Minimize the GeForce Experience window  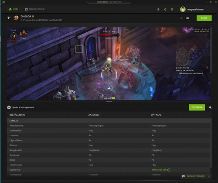point(207,2)
